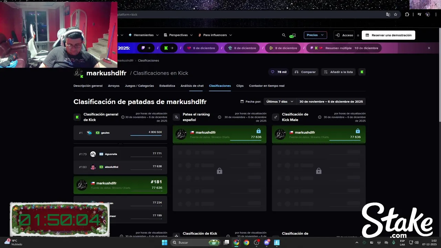This screenshot has width=441, height=248.
Task: Click the Kick arrow pill in banner
Action: click(169, 48)
